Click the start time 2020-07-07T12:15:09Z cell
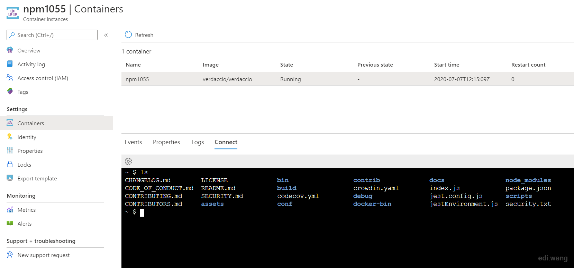This screenshot has width=574, height=268. (x=462, y=79)
